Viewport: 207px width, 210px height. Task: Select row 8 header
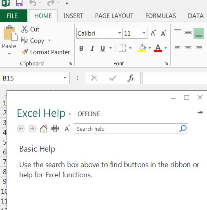[3, 172]
